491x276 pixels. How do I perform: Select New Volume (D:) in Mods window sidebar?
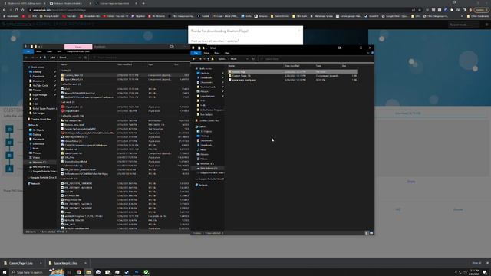(x=209, y=168)
